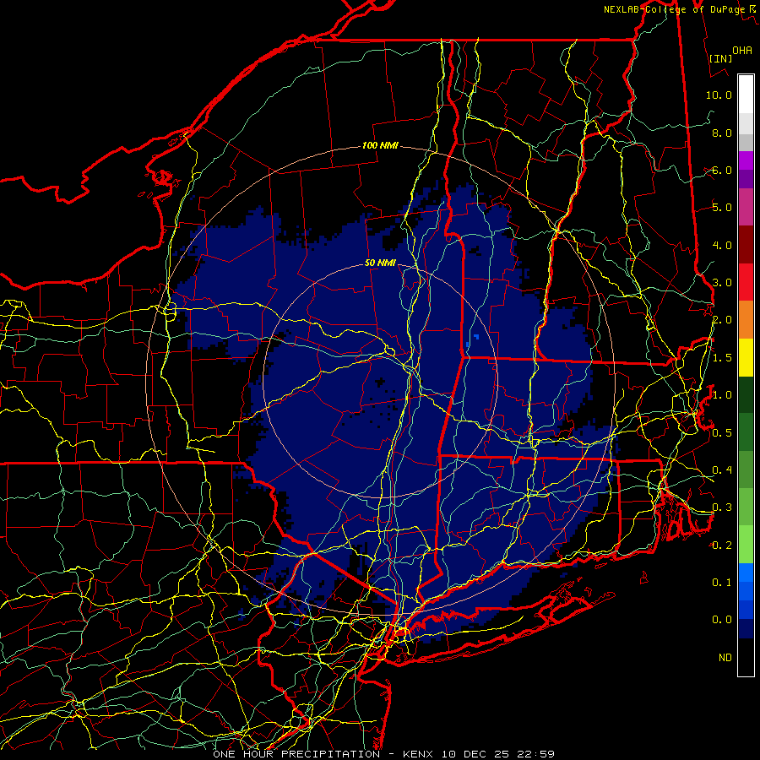Image resolution: width=760 pixels, height=760 pixels.
Task: Pick the black ND segment of scale
Action: (746, 657)
